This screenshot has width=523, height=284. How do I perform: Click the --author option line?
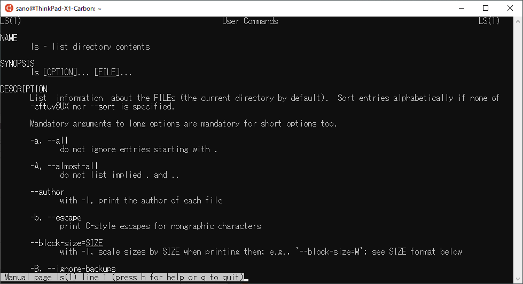pos(48,192)
